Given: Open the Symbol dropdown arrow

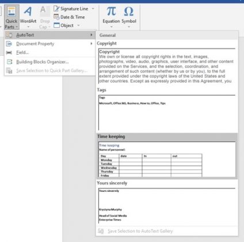Looking at the screenshot, I should 129,27.
